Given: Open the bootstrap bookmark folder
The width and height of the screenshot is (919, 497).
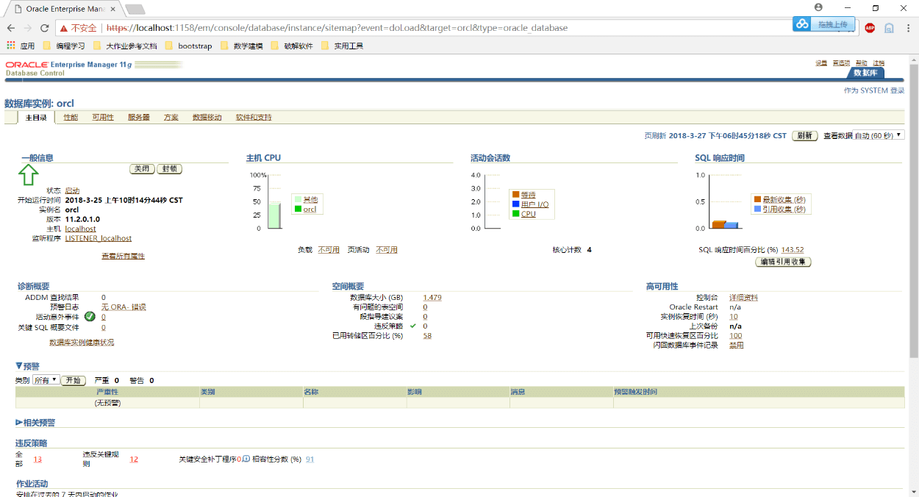Looking at the screenshot, I should [x=188, y=46].
